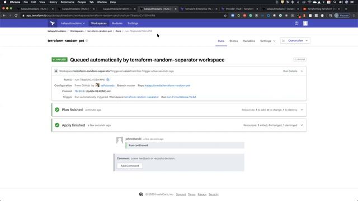Viewport: 358px width, 201px height.
Task: Open the katapultmediainc organization dropdown
Action: 73,23
